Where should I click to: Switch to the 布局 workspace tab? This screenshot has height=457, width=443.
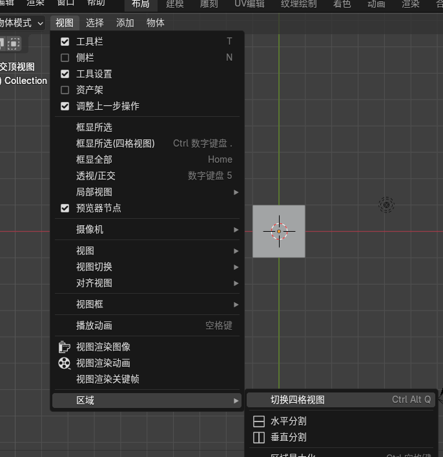point(141,4)
